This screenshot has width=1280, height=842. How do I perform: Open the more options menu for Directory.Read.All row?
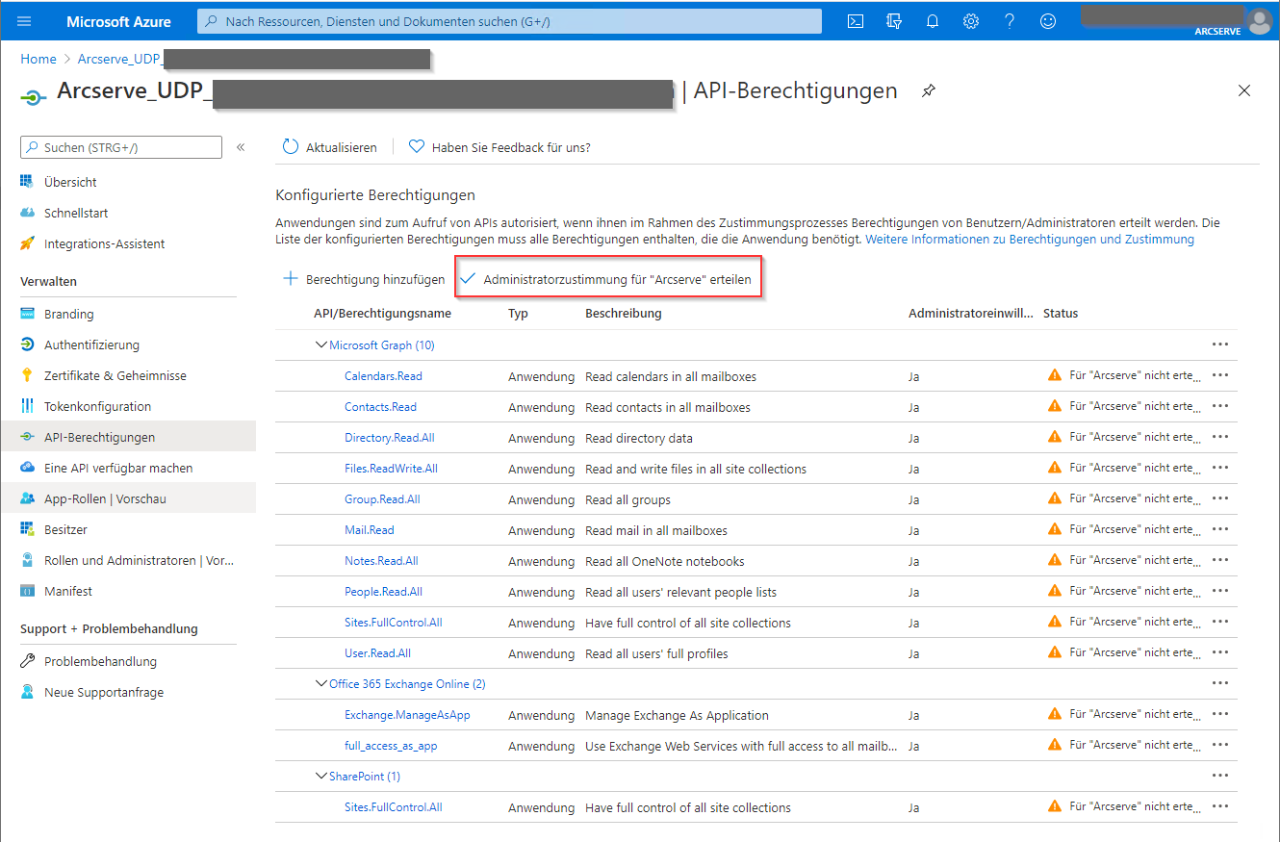[1220, 437]
